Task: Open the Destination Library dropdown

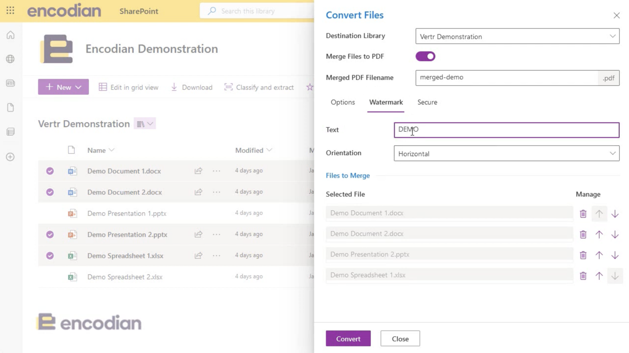Action: point(517,36)
